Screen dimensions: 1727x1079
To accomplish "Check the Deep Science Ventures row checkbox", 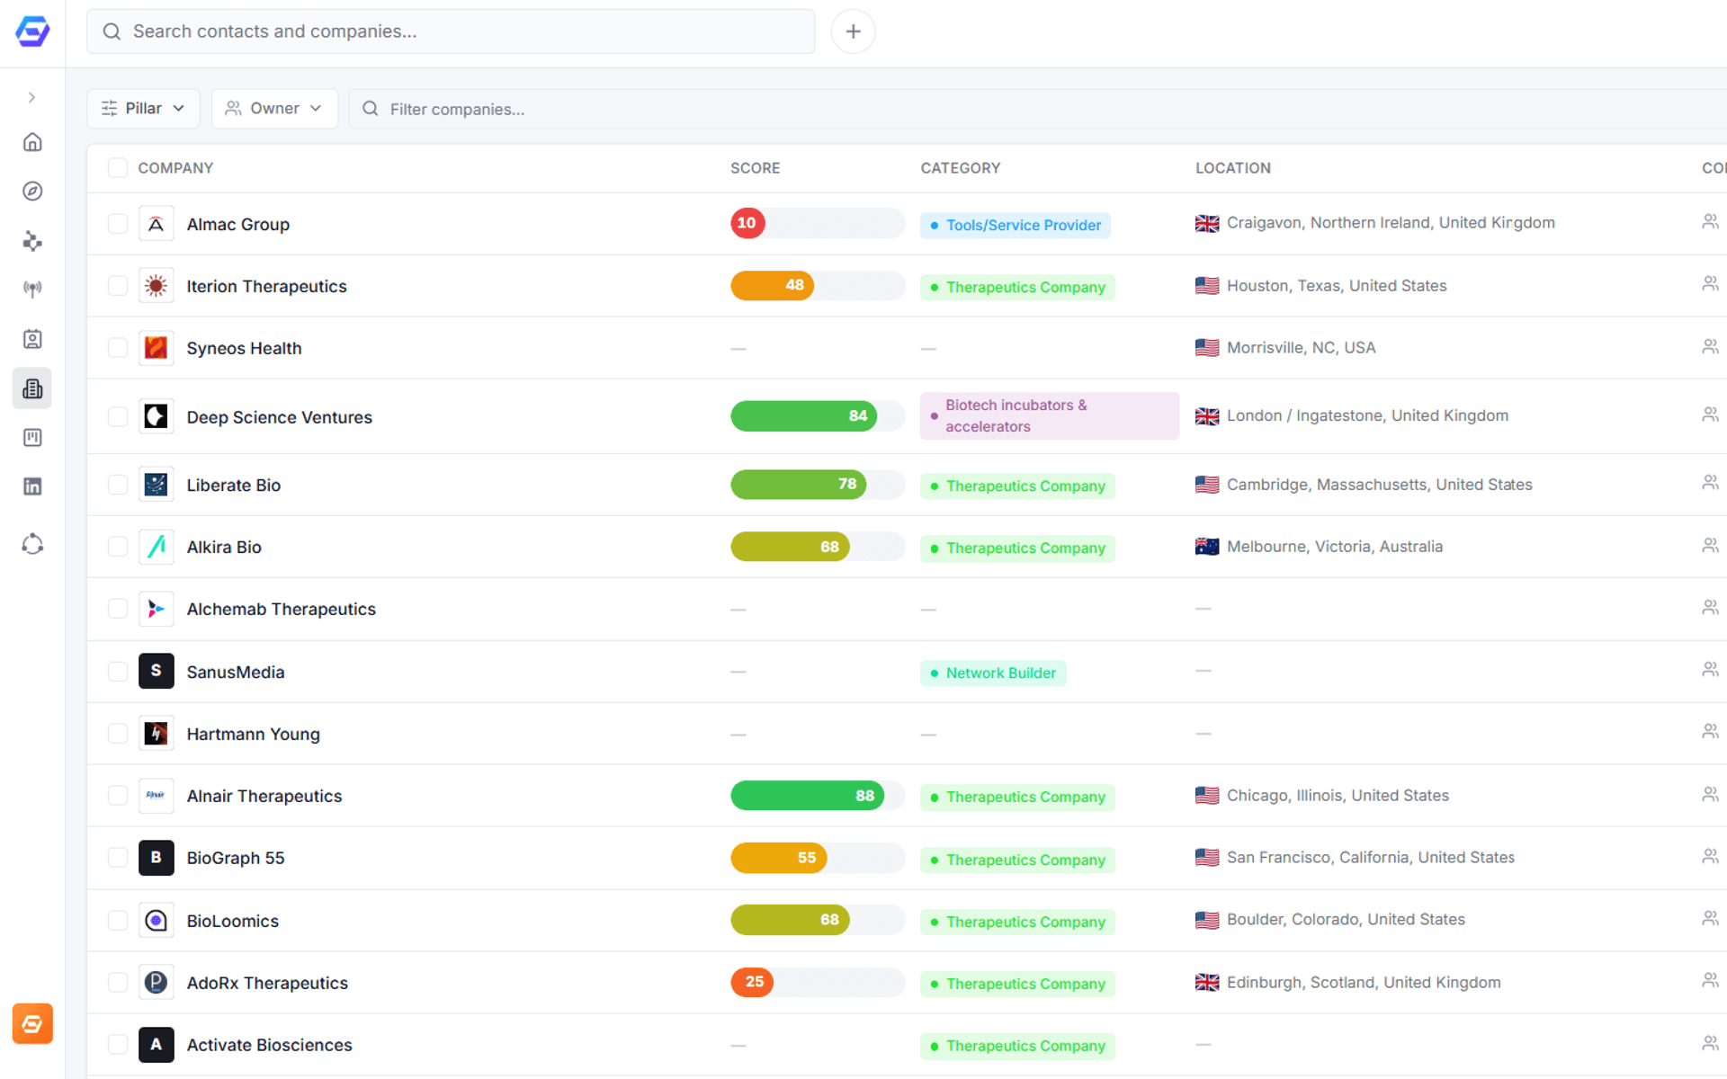I will pyautogui.click(x=118, y=416).
